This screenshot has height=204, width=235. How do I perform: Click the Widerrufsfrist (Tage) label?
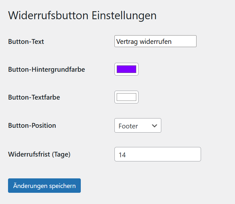pyautogui.click(x=39, y=154)
